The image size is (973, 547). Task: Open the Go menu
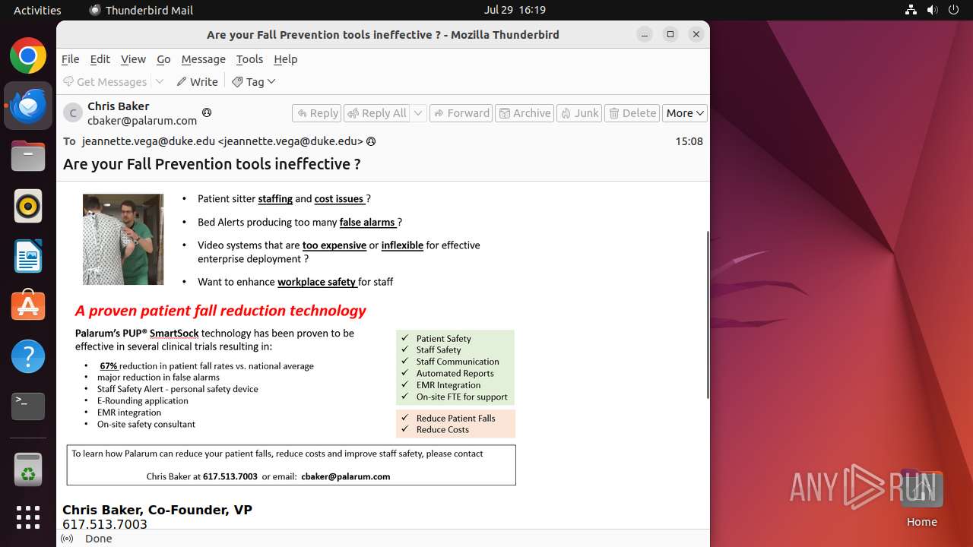163,59
